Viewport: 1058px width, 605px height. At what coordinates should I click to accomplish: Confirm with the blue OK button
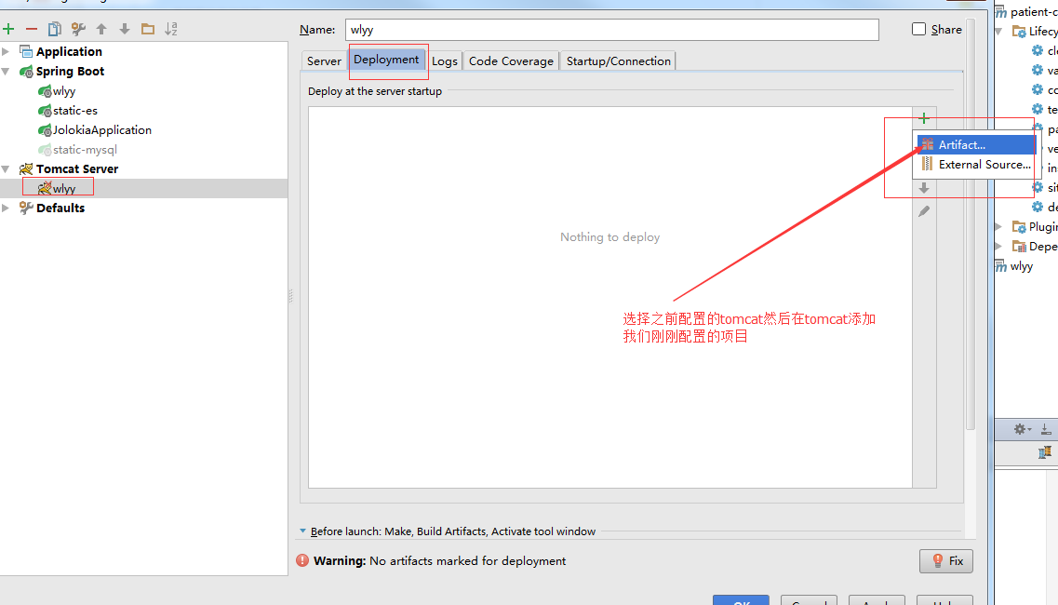pos(741,600)
